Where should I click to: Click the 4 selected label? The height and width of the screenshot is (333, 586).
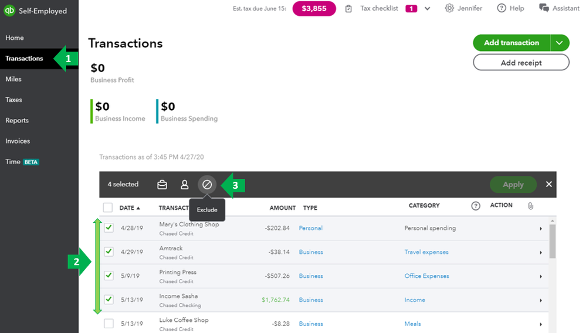[123, 184]
